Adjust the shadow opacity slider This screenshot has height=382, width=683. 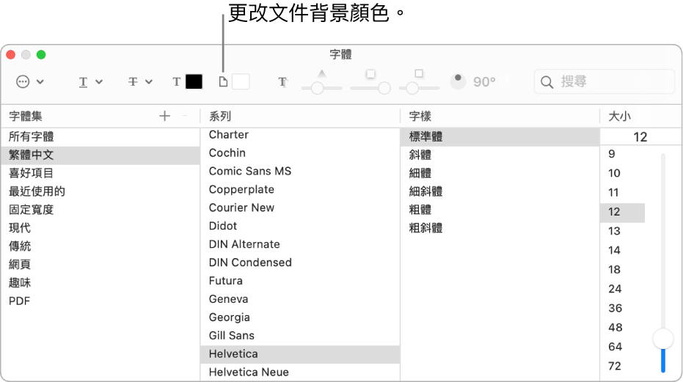(x=318, y=89)
